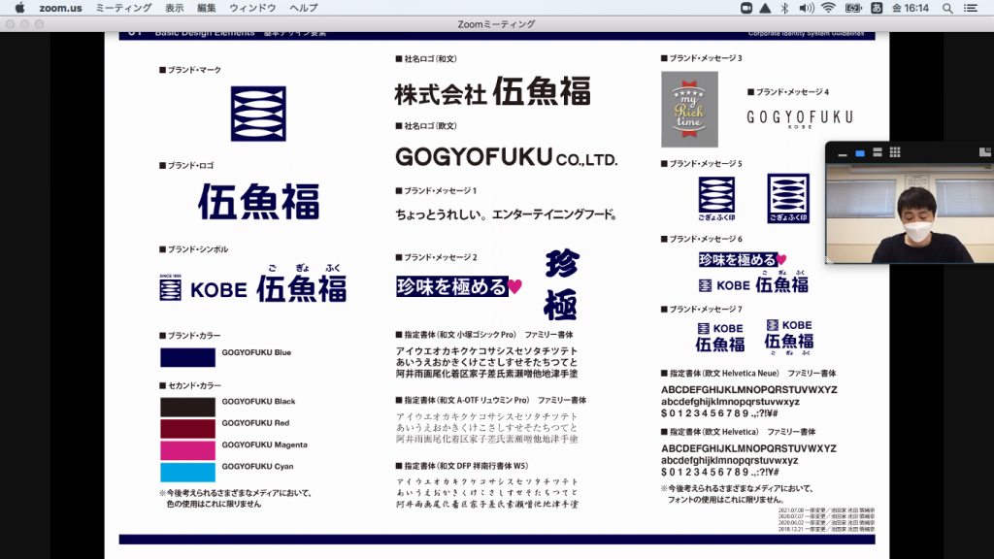The image size is (994, 559).
Task: Switch video panel to grid gallery view
Action: (x=895, y=152)
